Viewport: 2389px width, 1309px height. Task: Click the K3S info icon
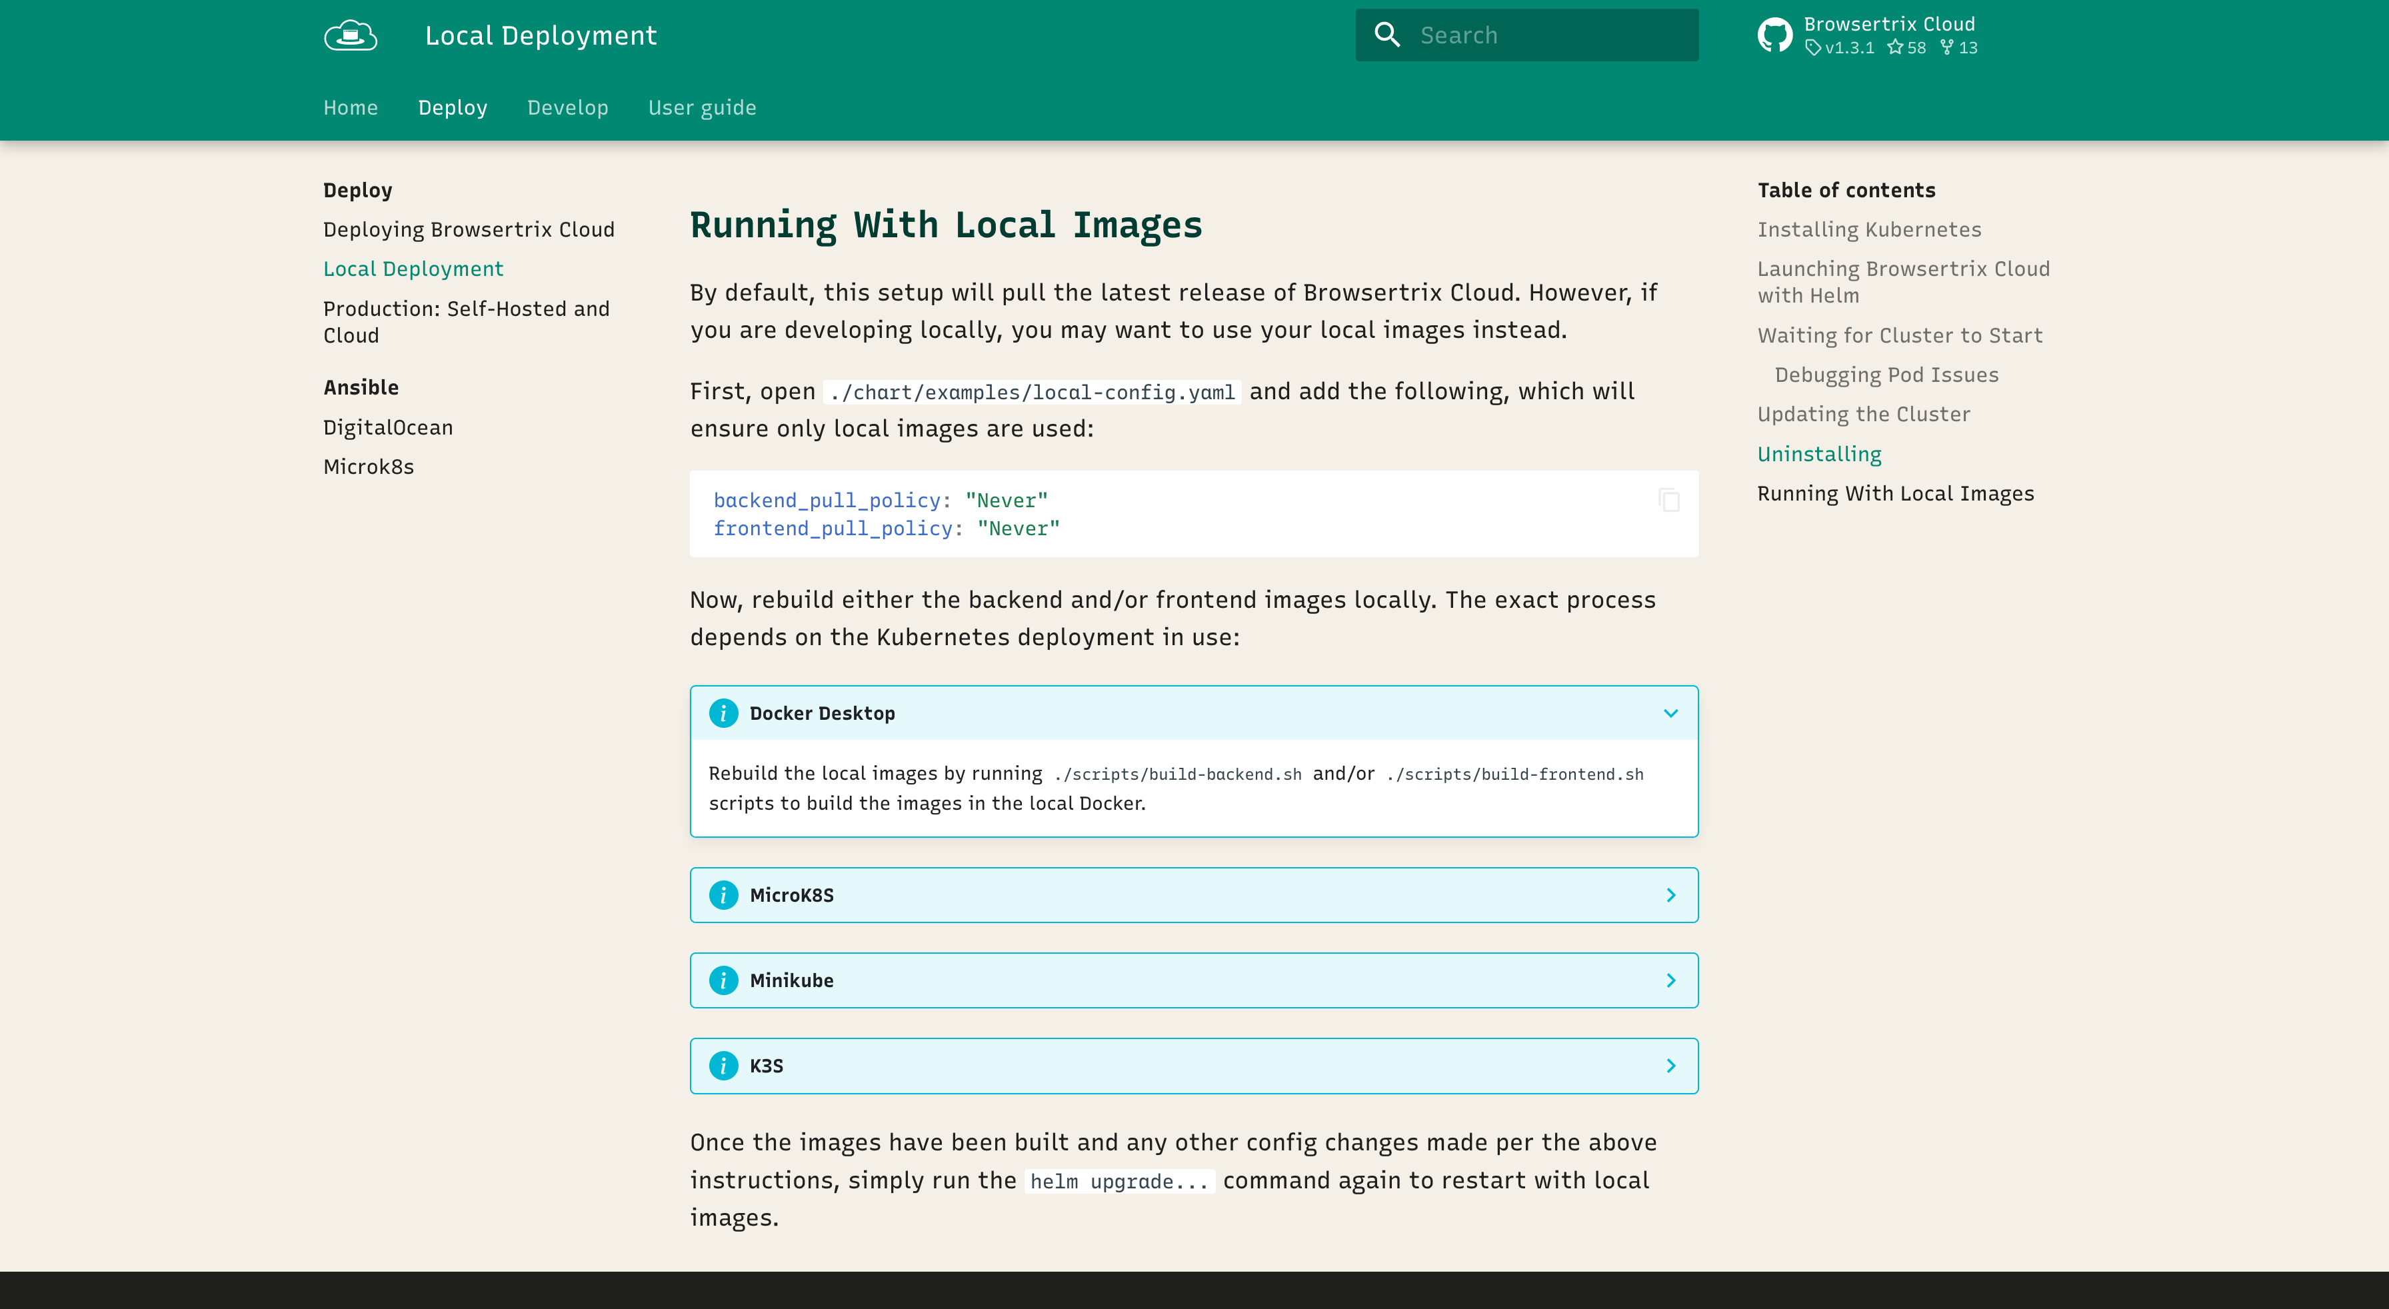(x=723, y=1065)
